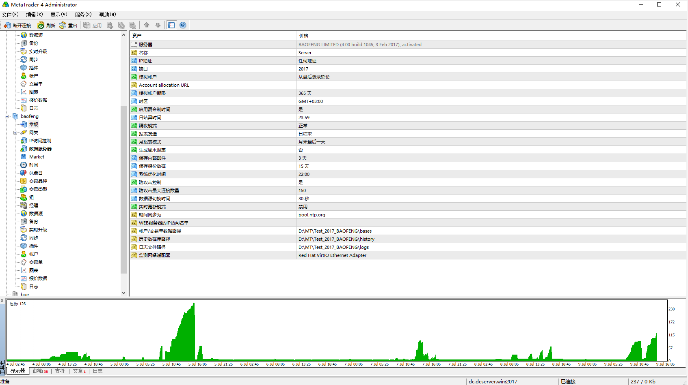688x385 pixels.
Task: Click the add-record icon with plus sign
Action: [110, 25]
